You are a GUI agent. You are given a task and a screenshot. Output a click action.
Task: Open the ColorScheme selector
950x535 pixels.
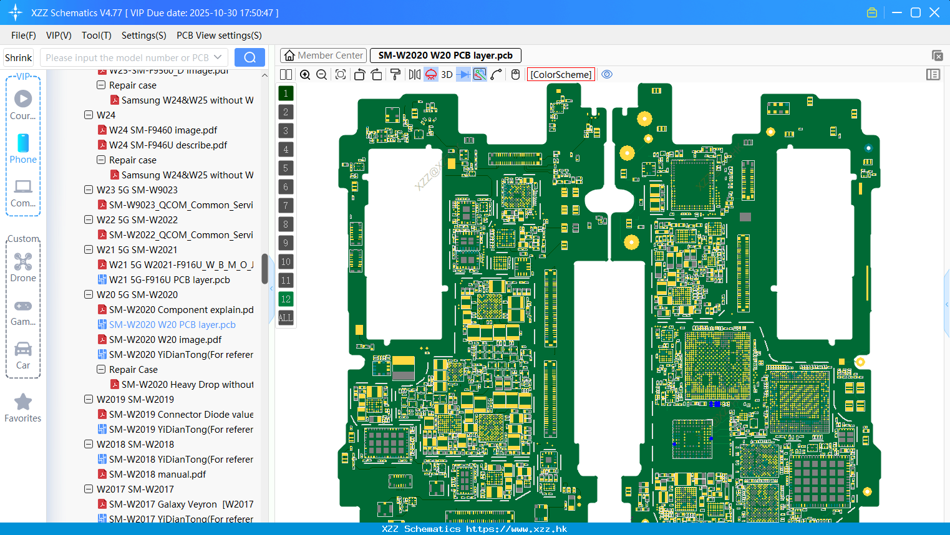tap(561, 74)
